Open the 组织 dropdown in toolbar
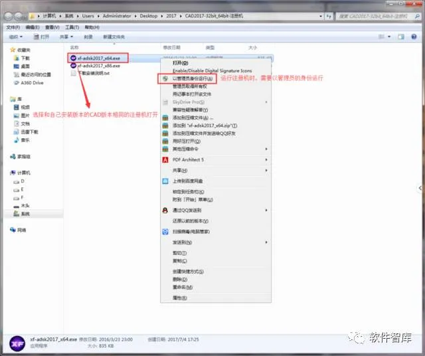The height and width of the screenshot is (356, 425). click(x=16, y=37)
